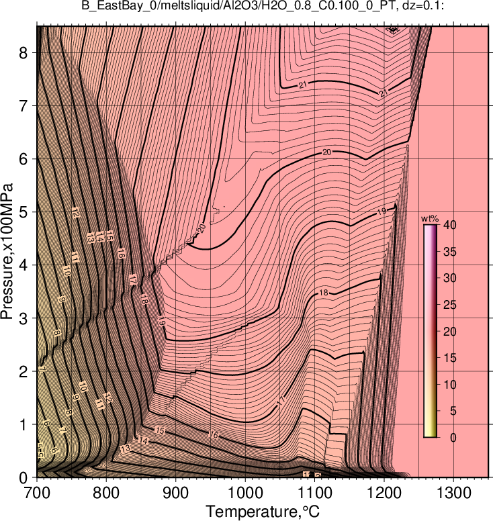Click the 40 label on colorbar
Screen dimensions: 493x521
[449, 225]
